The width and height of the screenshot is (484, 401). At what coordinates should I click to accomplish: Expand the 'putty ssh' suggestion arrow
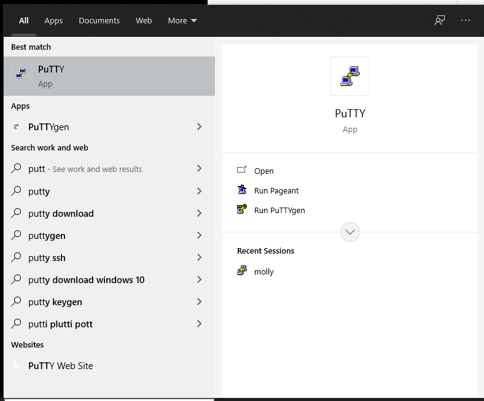200,257
